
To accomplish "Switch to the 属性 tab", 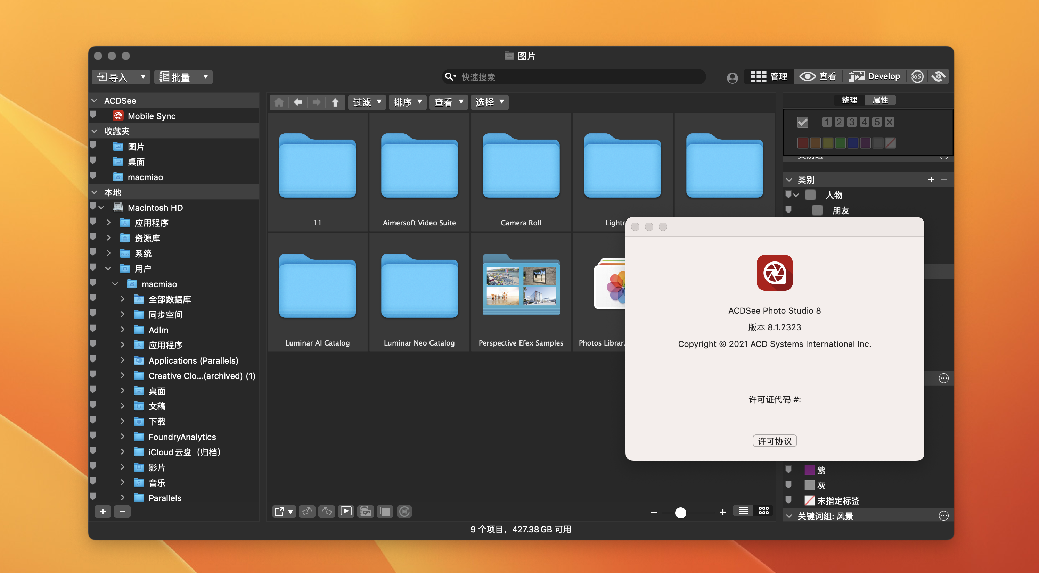I will point(880,100).
